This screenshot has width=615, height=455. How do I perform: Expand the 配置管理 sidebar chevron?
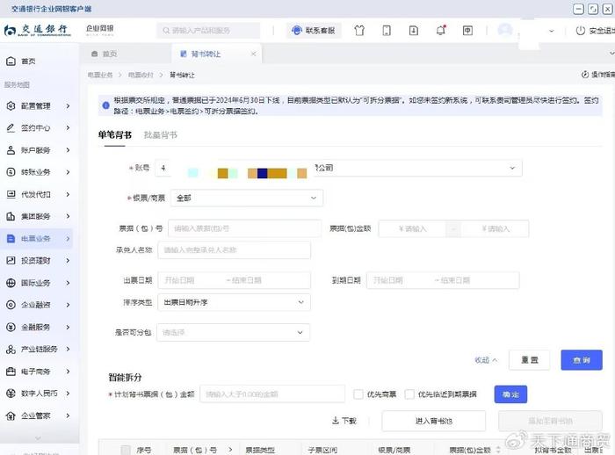[68, 106]
